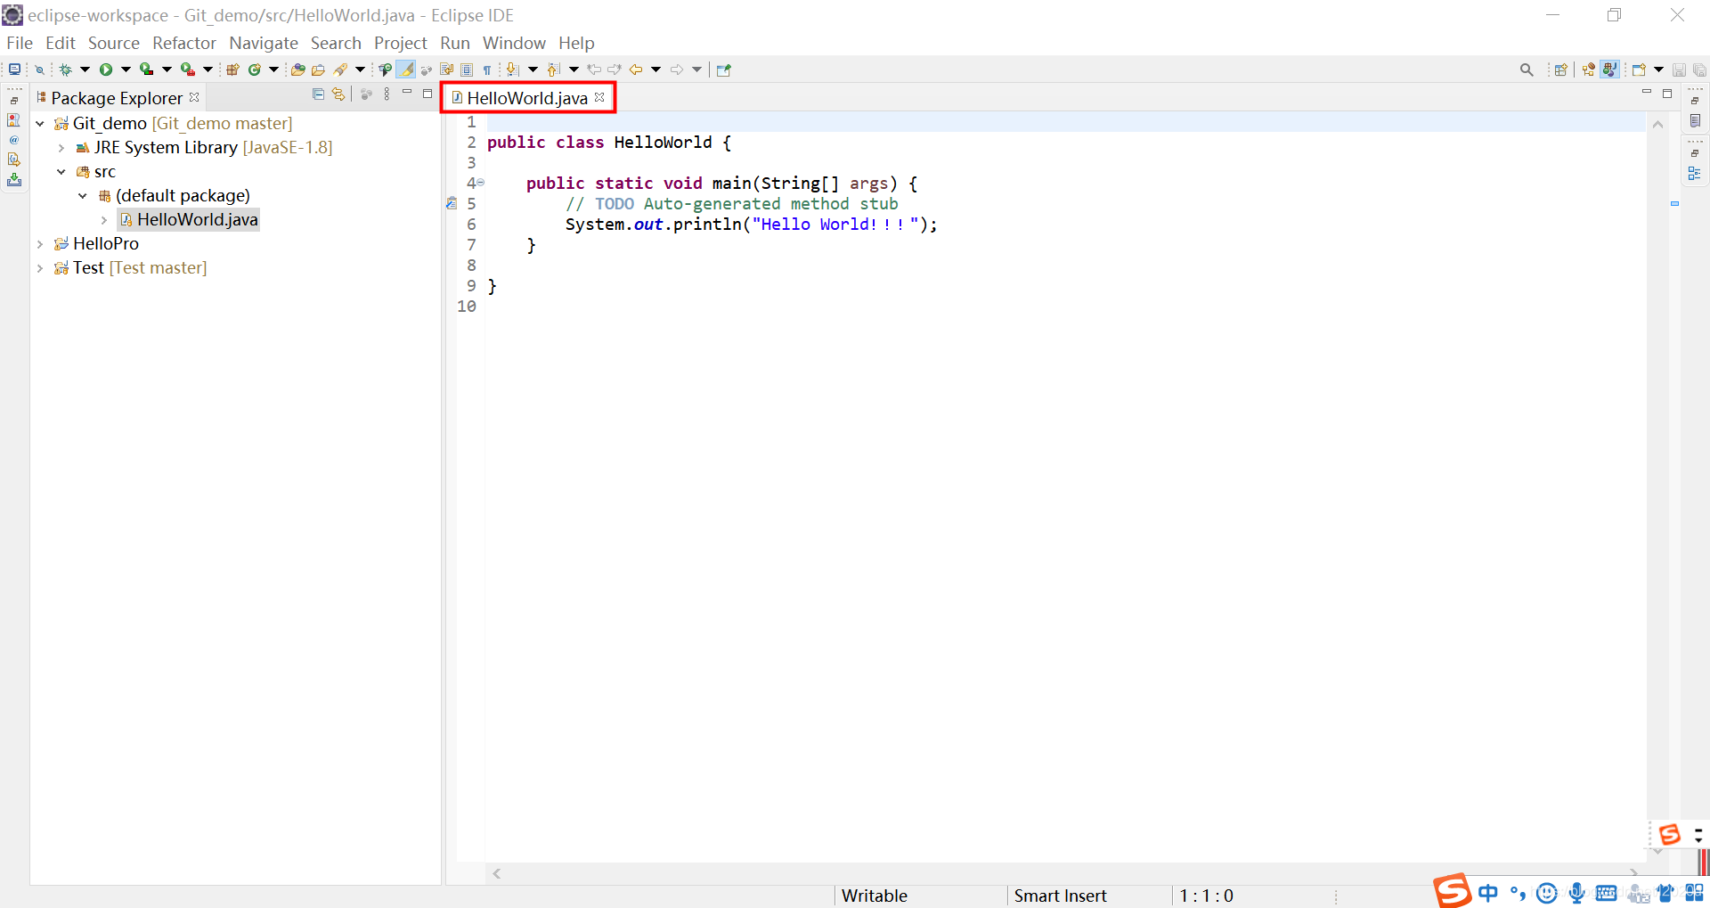Expand the Test project node

pos(40,268)
